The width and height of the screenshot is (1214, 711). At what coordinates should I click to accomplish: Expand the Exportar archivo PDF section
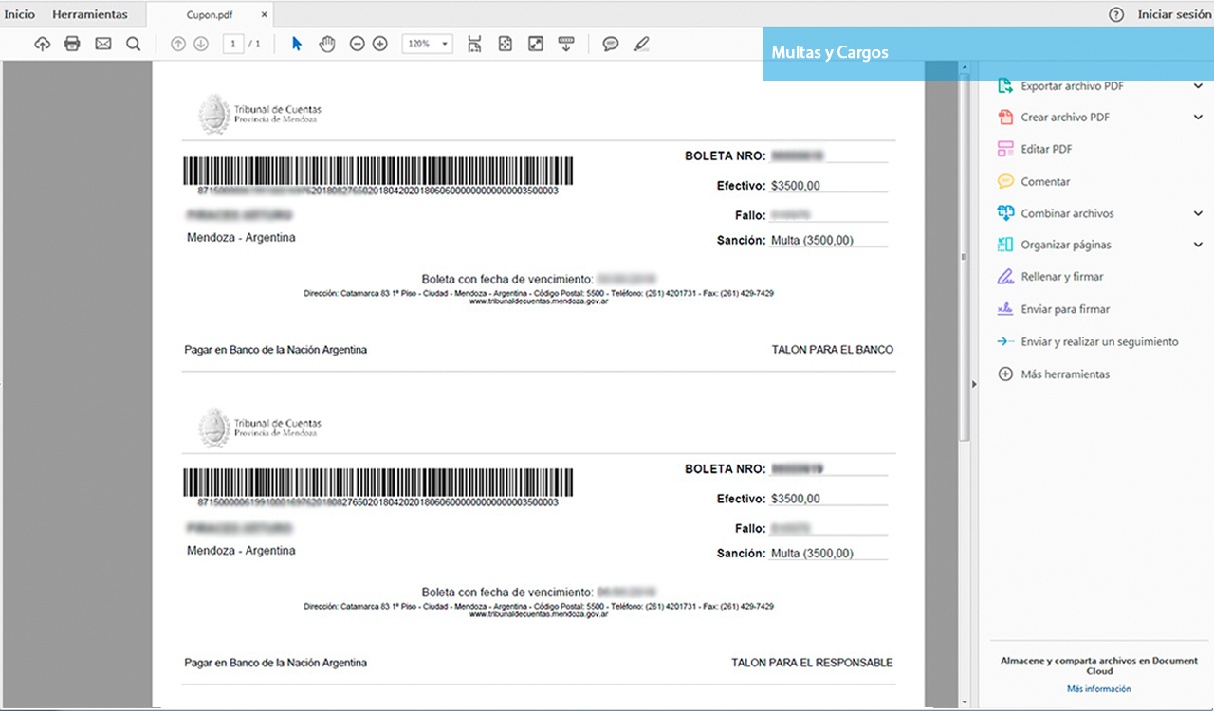[1198, 86]
